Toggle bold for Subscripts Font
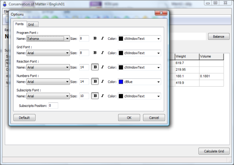 point(95,96)
